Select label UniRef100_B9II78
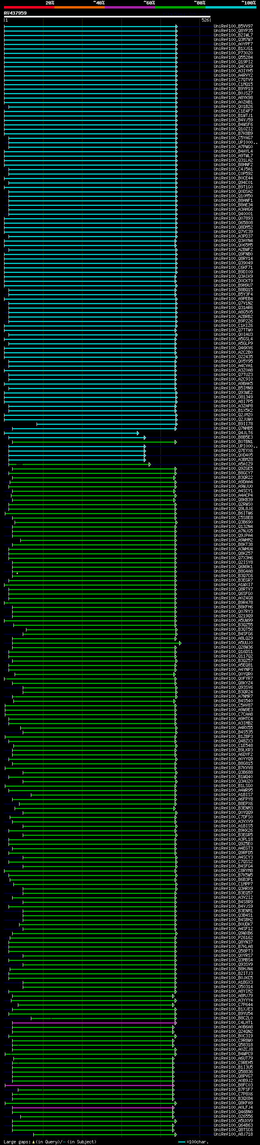The height and width of the screenshot is (1145, 260). tap(233, 424)
